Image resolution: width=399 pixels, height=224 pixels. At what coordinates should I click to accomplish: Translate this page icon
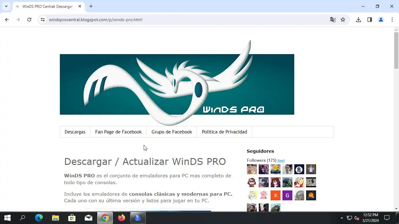(x=333, y=20)
